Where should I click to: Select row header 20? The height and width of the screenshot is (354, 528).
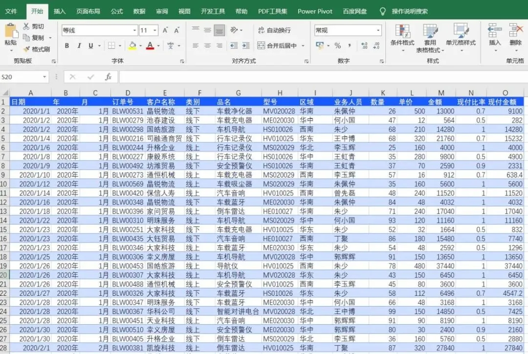pos(4,275)
